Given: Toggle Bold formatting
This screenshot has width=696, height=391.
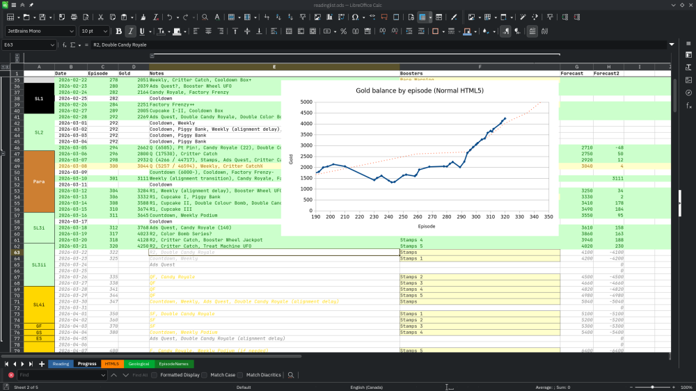Looking at the screenshot, I should coord(118,31).
